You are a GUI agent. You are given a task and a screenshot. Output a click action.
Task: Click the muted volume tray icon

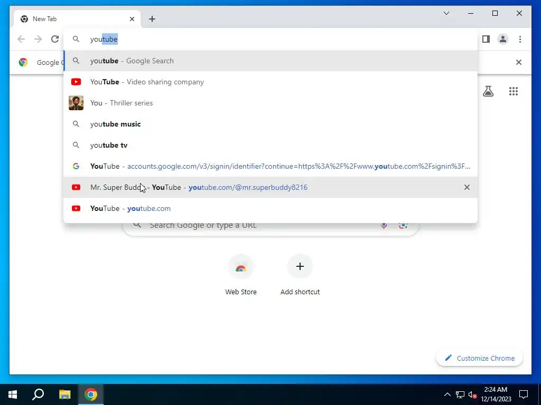[x=473, y=394]
